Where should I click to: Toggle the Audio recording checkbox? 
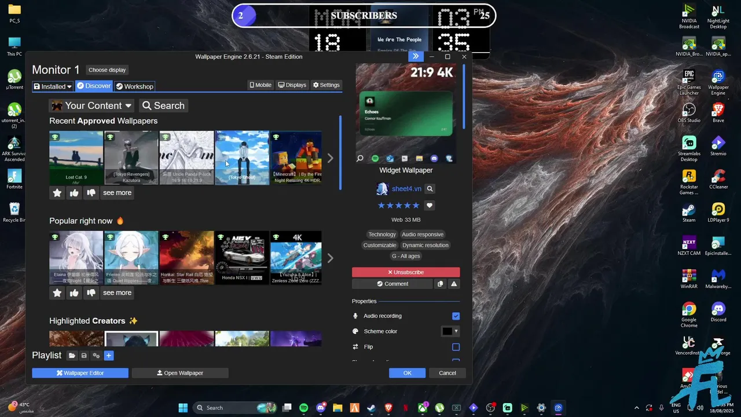(456, 316)
